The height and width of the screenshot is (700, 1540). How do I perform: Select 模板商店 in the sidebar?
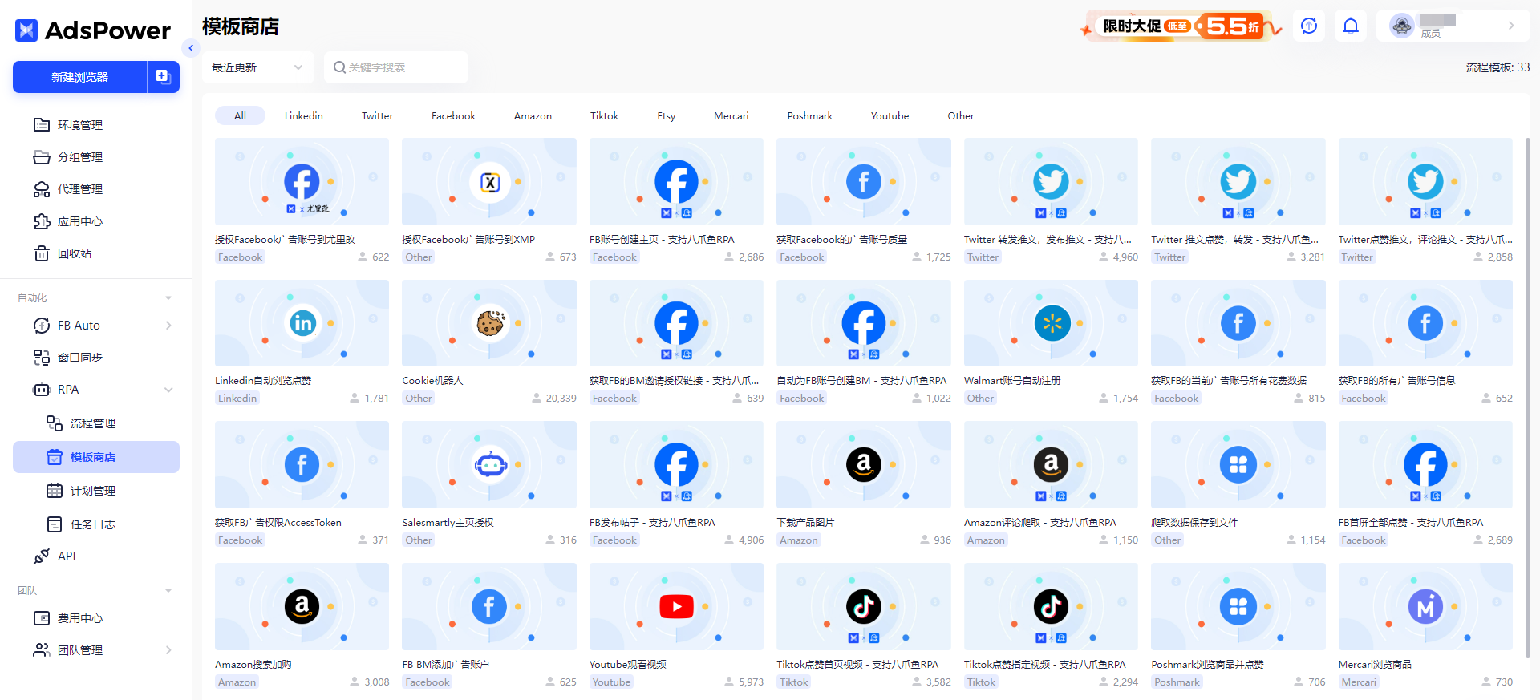tap(96, 457)
